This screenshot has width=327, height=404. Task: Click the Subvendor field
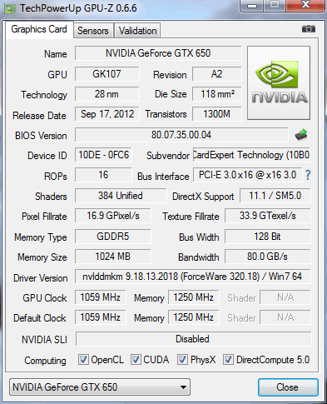point(251,155)
